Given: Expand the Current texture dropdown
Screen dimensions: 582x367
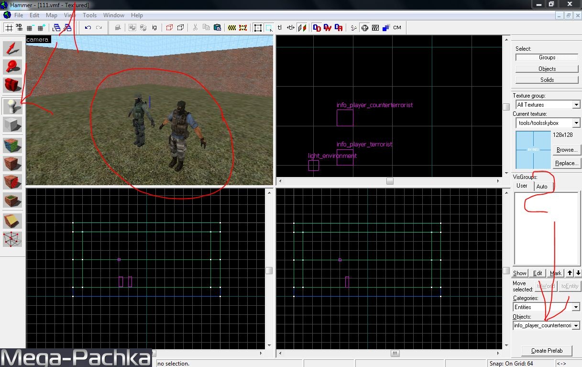Looking at the screenshot, I should point(576,123).
